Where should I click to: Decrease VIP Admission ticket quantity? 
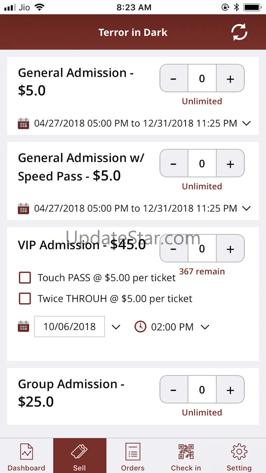(x=174, y=249)
